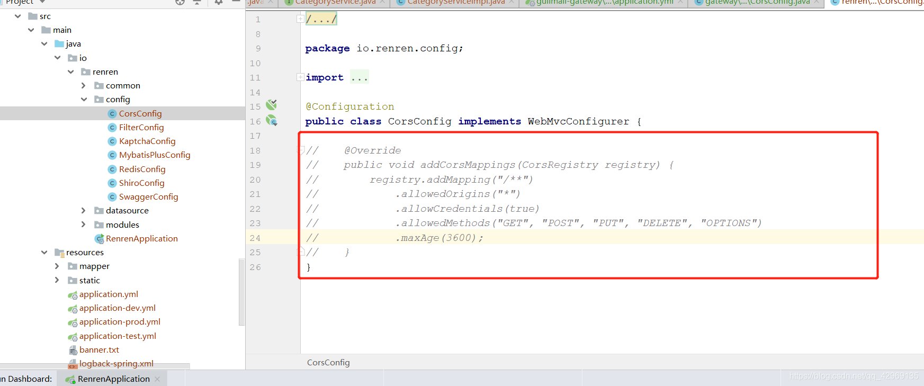Click the banner.txt file icon

73,350
